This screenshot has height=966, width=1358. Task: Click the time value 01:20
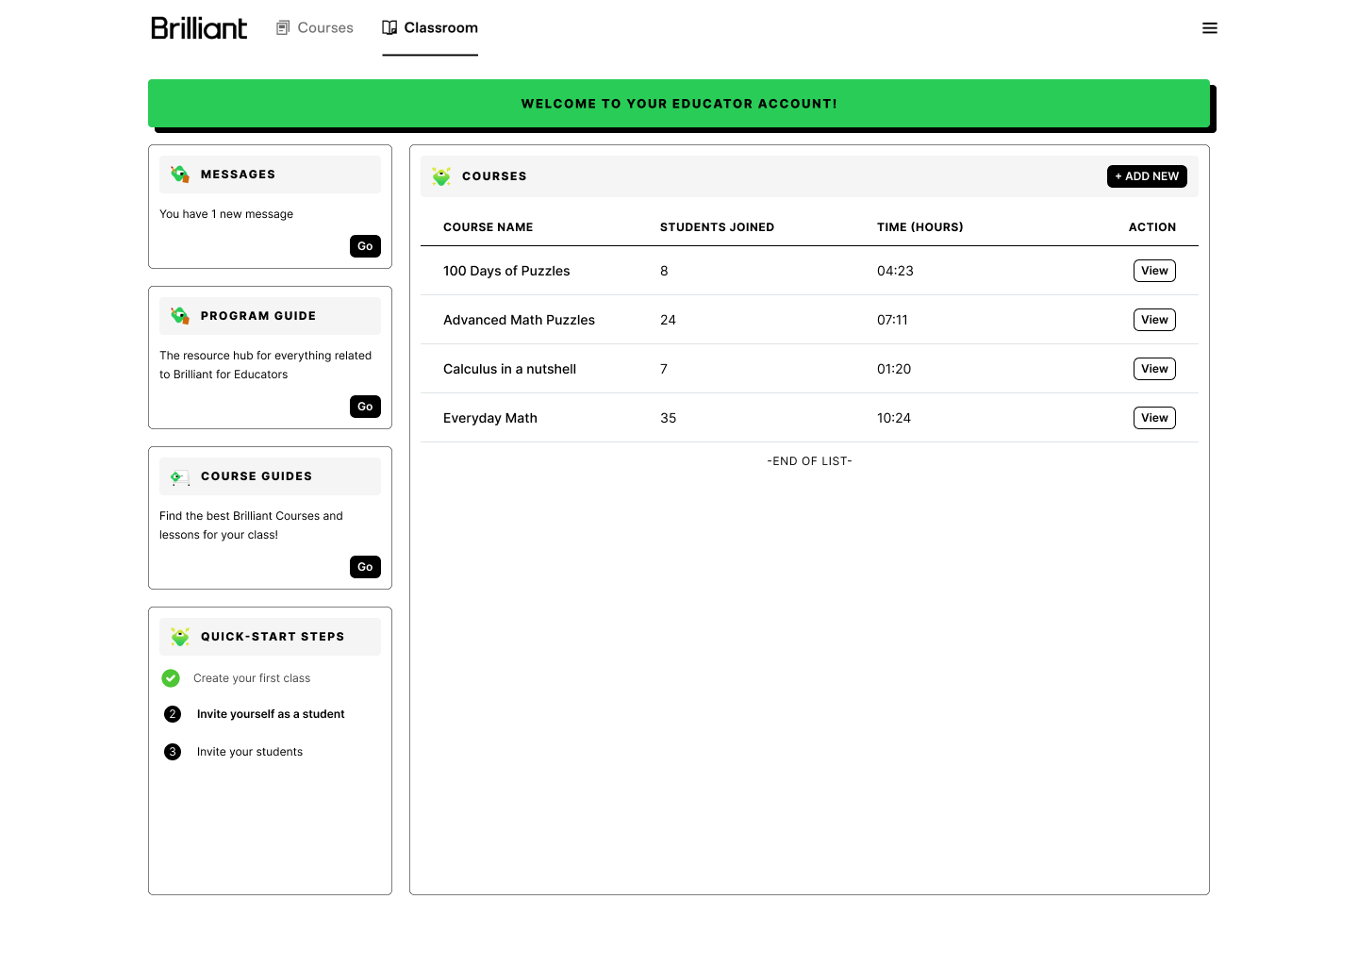(894, 369)
